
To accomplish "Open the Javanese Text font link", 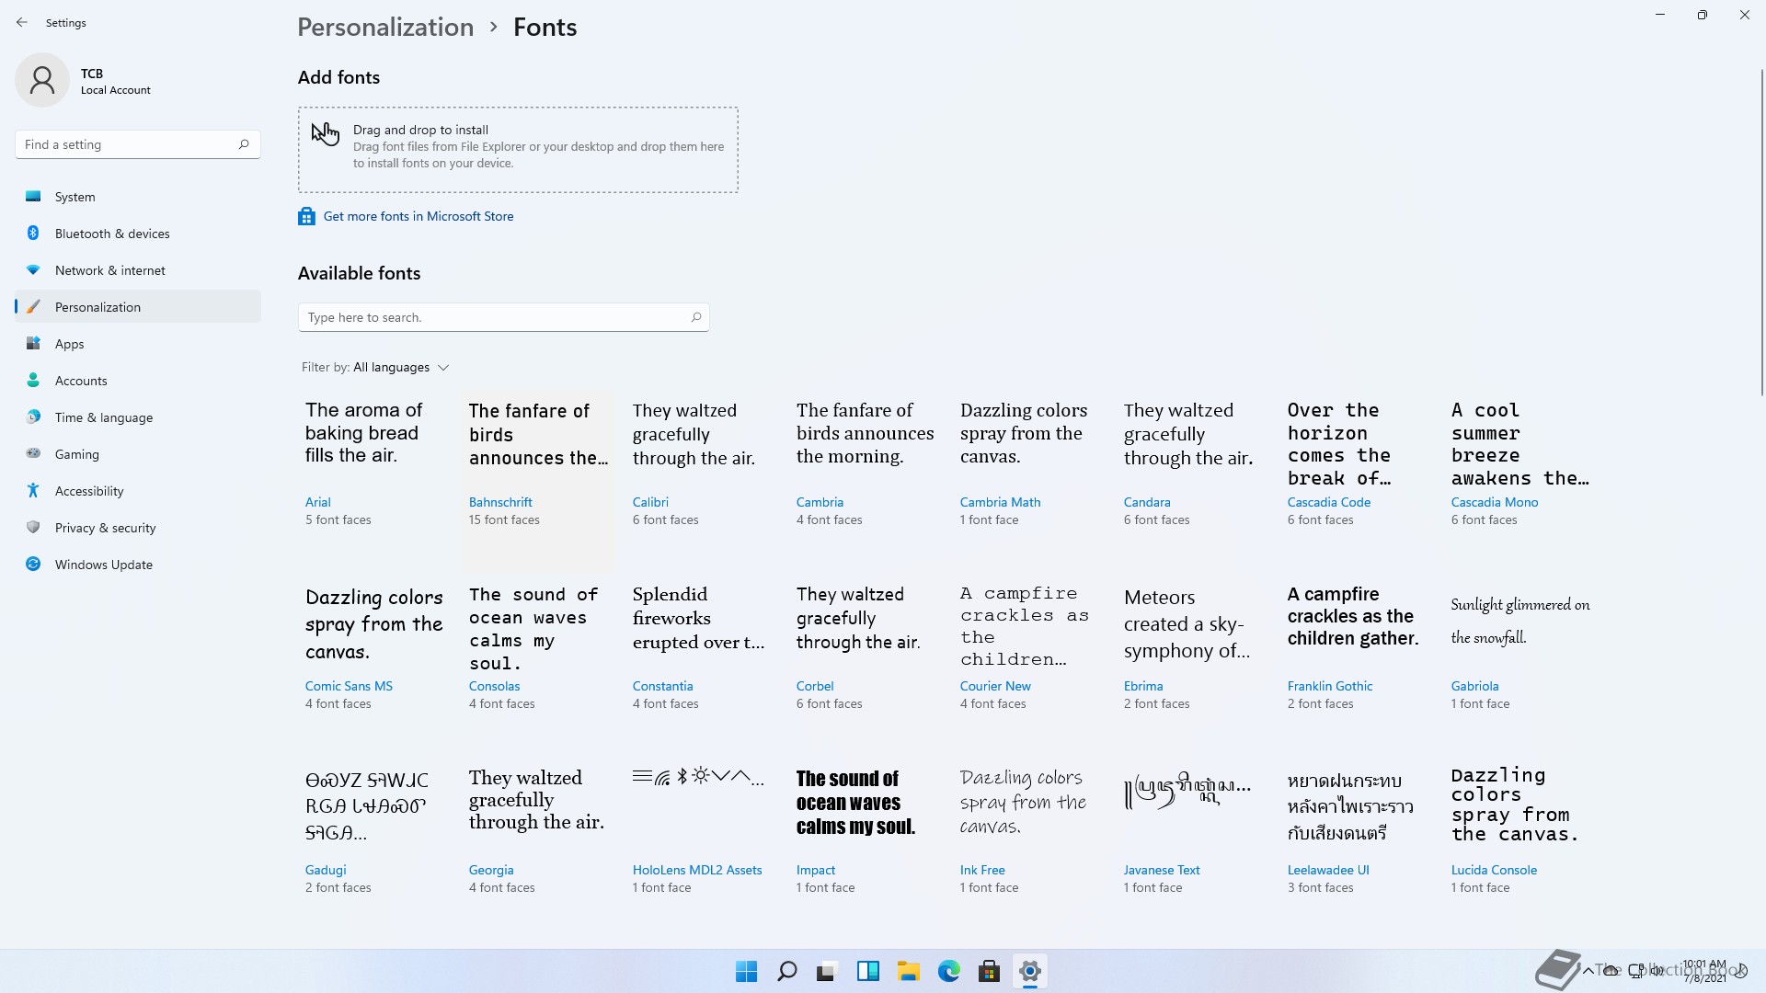I will tap(1162, 870).
